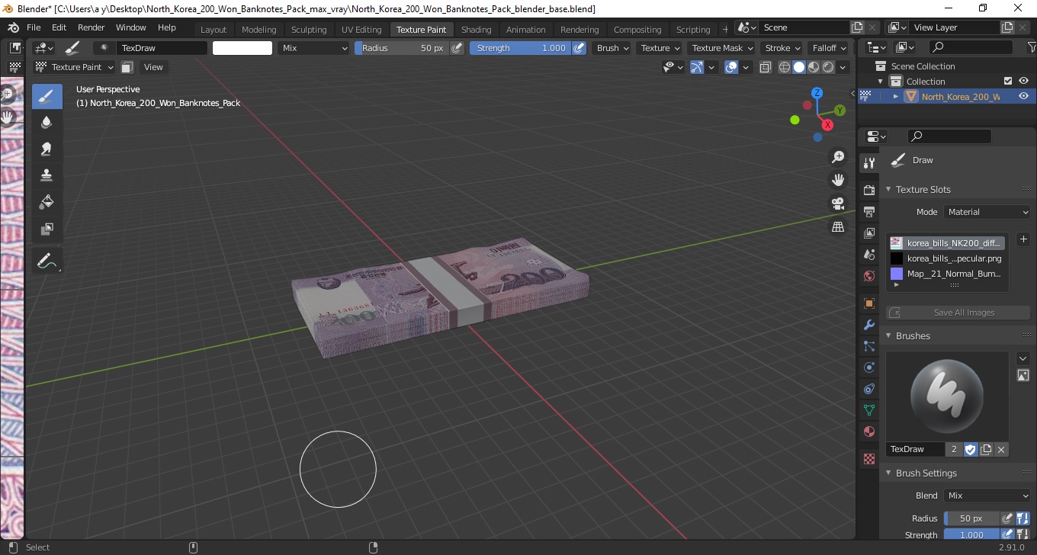Open the Stroke dropdown
The image size is (1037, 555).
(x=782, y=48)
